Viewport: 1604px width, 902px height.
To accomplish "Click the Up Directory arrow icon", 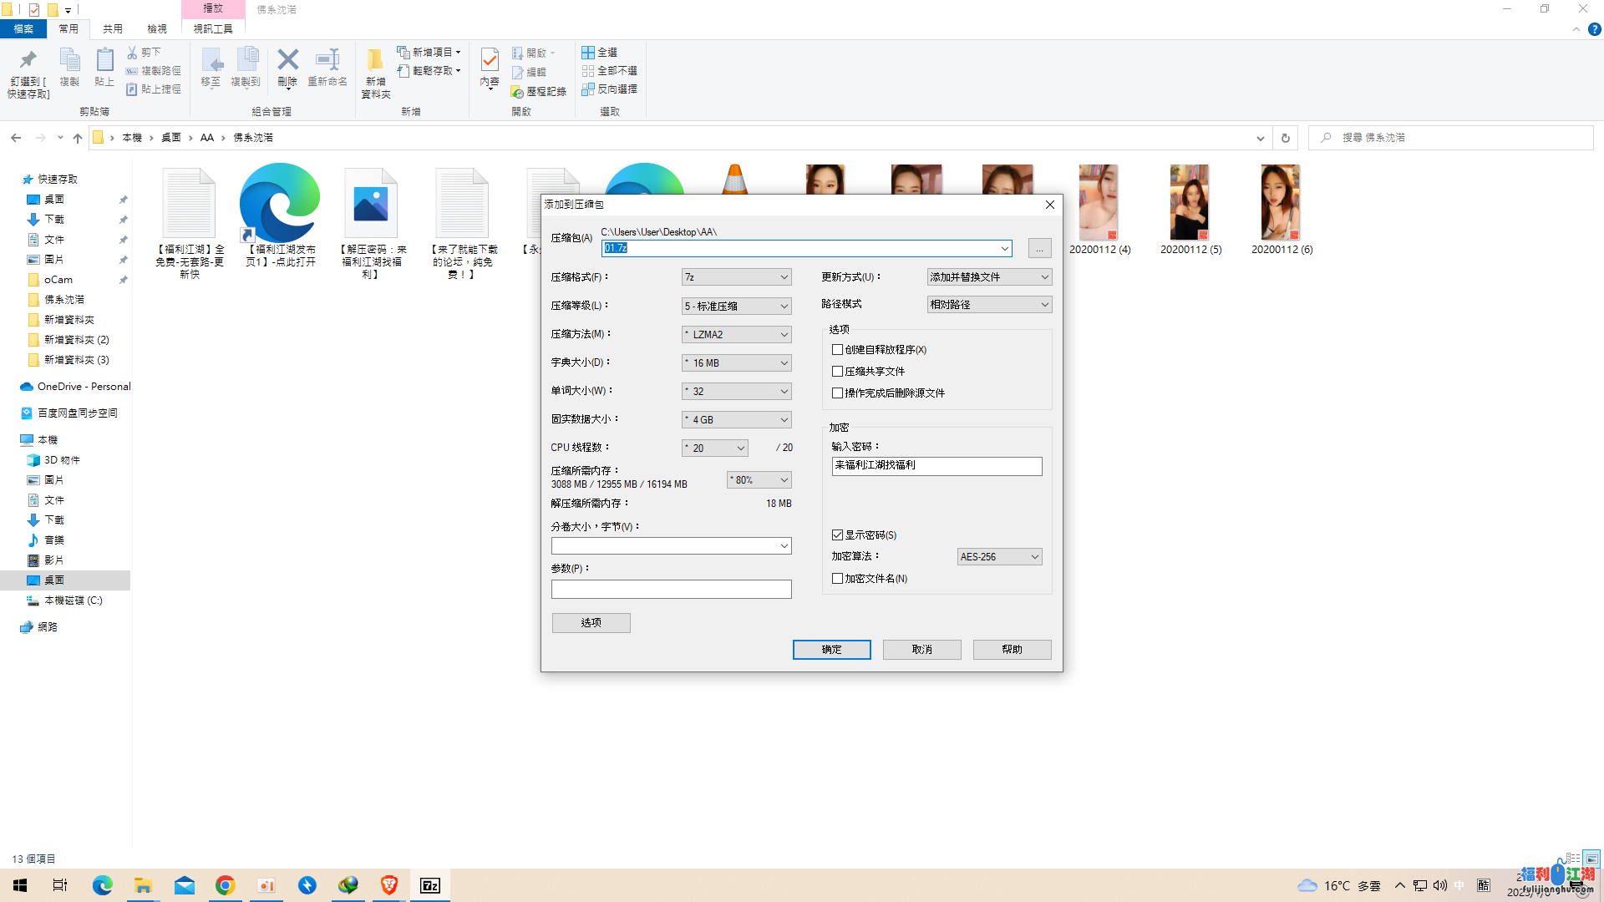I will [78, 138].
